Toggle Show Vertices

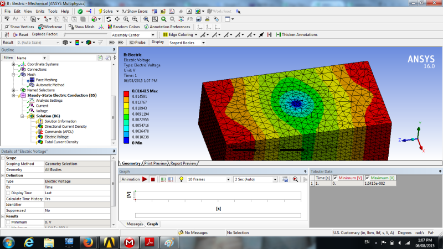(19, 27)
